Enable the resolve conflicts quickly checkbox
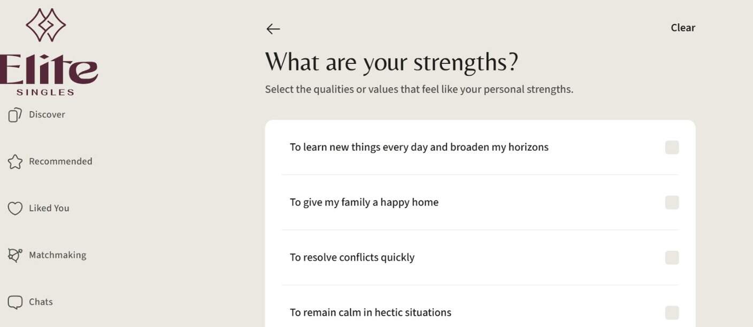753x327 pixels. (672, 258)
